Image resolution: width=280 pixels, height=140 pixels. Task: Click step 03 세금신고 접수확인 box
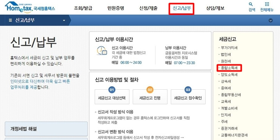coord(188,96)
